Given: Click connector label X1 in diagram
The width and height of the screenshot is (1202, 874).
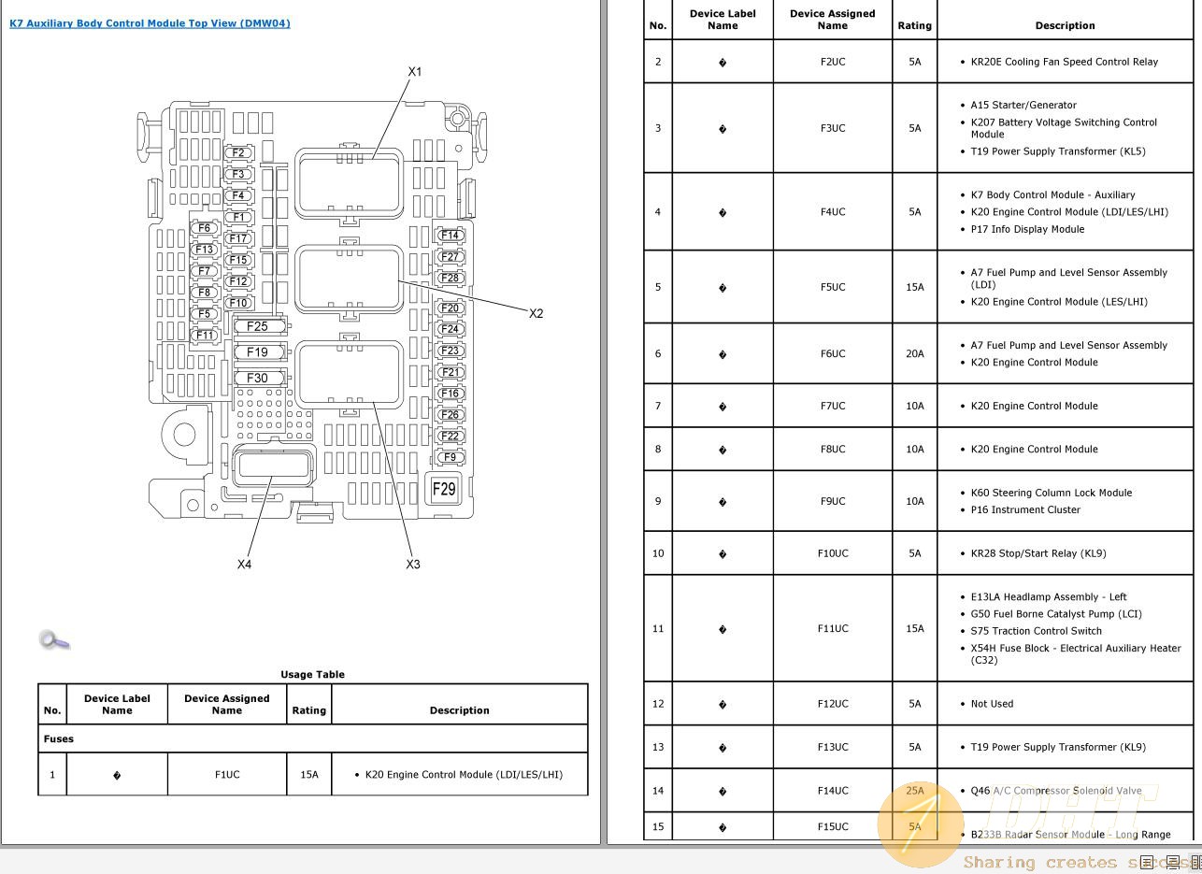Looking at the screenshot, I should tap(415, 72).
